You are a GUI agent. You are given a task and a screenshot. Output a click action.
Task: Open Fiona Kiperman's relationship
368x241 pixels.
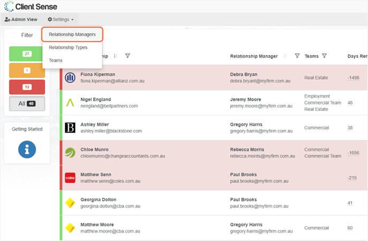pyautogui.click(x=98, y=74)
